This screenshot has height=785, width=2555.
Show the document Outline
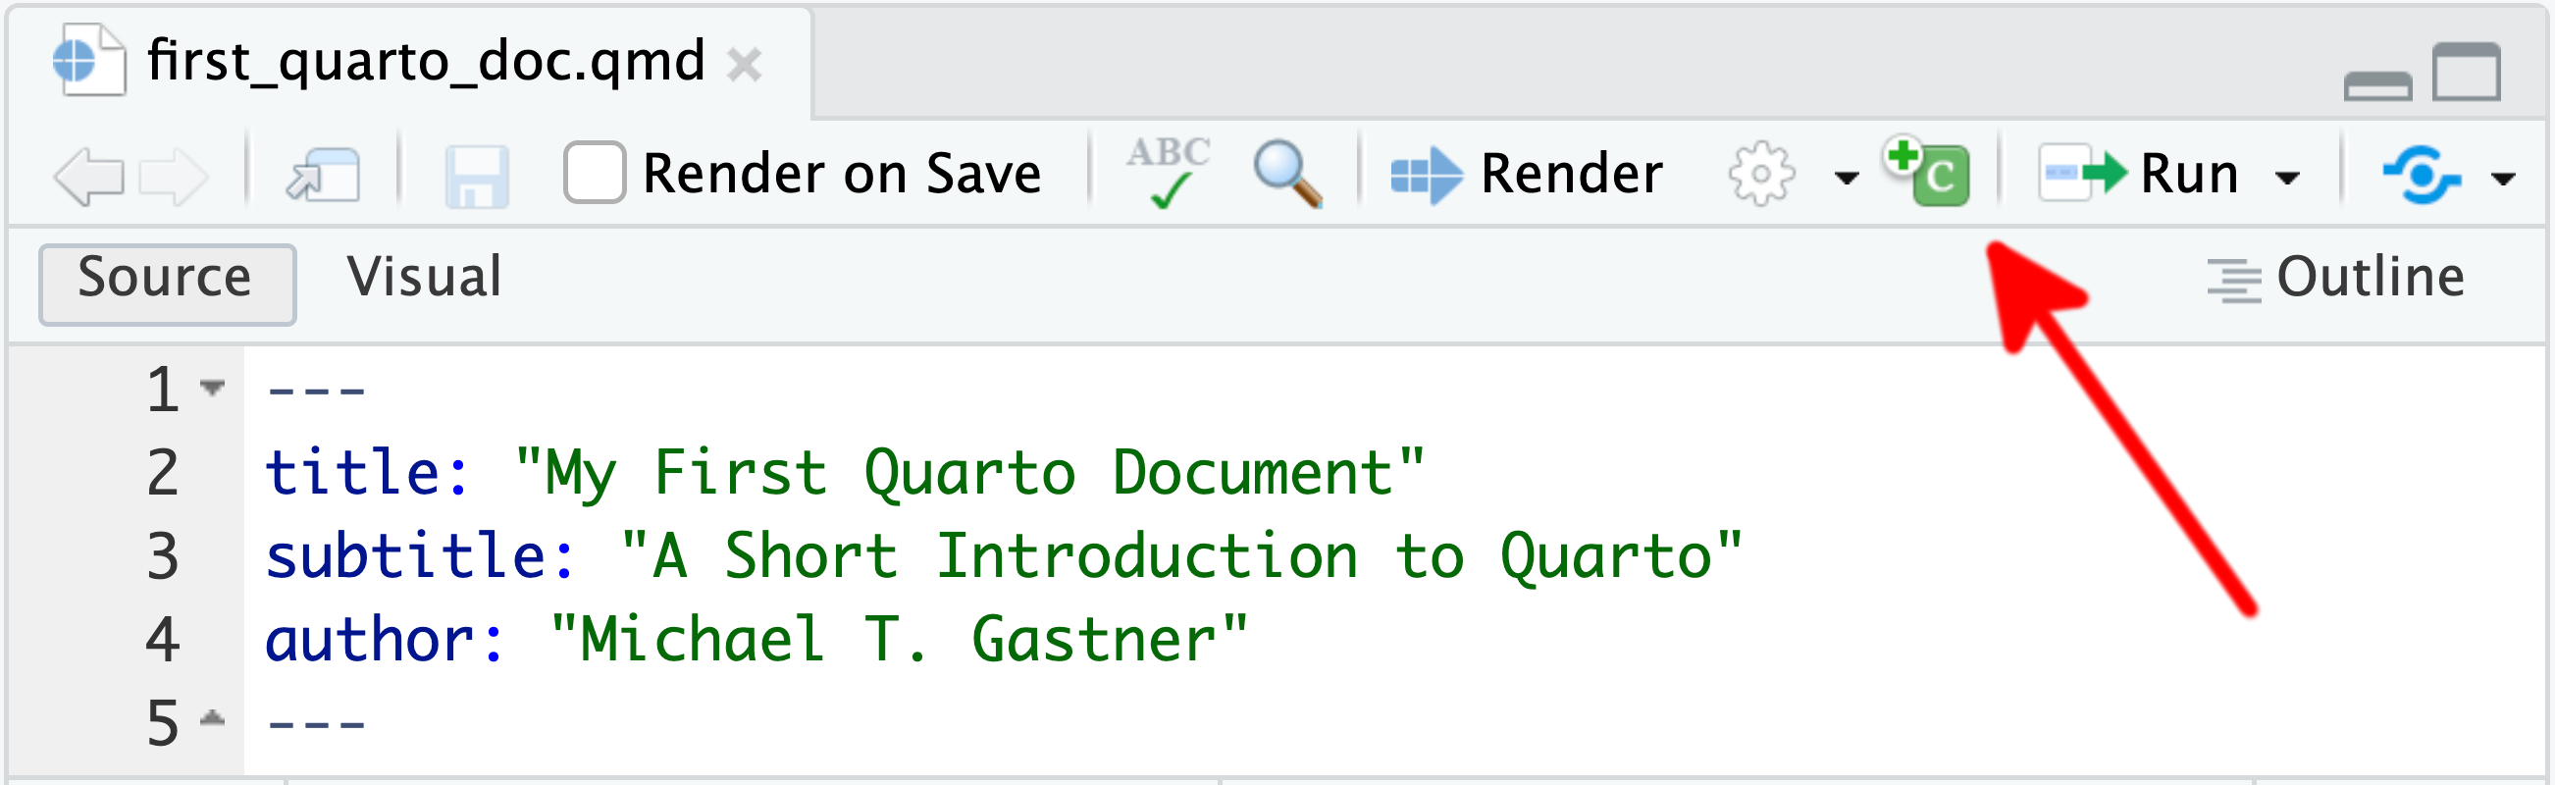tap(2337, 277)
